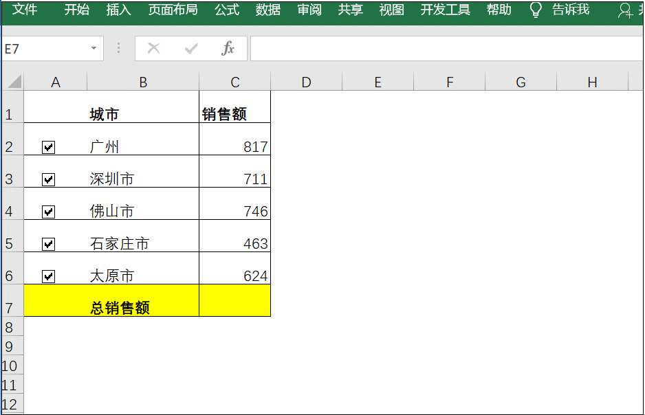This screenshot has width=645, height=415.
Task: Open the 文件 menu
Action: coord(26,11)
